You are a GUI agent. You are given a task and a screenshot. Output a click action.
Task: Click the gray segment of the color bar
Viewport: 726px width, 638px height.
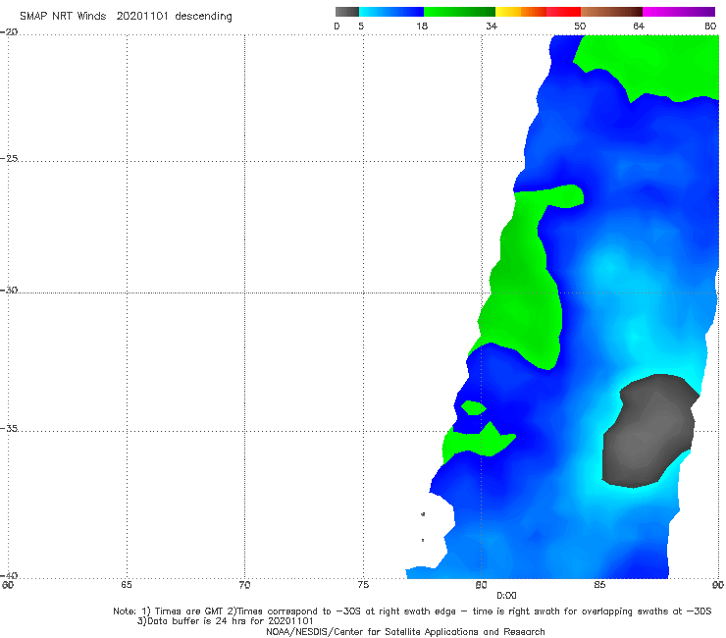click(x=347, y=12)
